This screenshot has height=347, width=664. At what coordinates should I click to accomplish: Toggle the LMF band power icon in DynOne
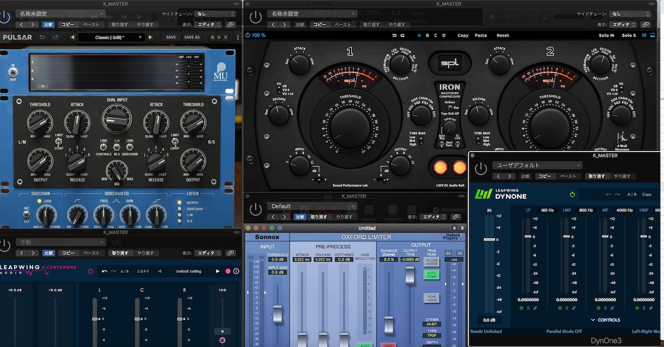click(x=560, y=308)
